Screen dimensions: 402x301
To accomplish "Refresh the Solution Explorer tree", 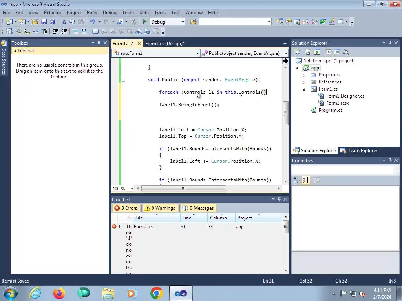I will click(317, 52).
